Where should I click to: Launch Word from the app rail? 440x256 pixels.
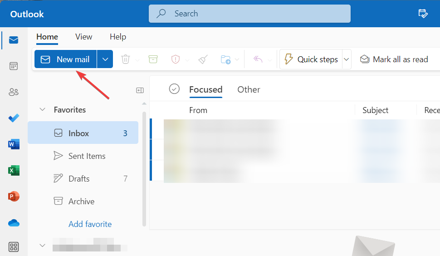14,144
